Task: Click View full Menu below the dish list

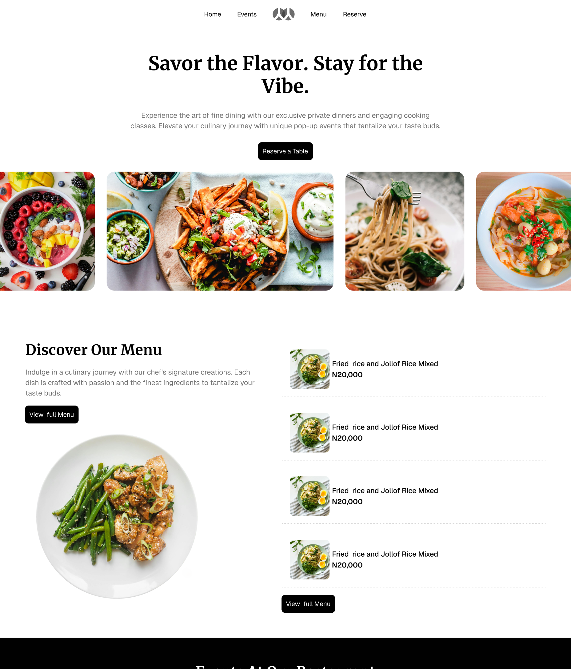Action: (x=308, y=603)
